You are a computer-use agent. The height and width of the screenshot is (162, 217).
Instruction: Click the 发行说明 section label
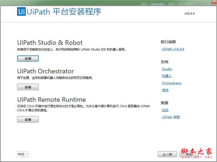tap(168, 42)
